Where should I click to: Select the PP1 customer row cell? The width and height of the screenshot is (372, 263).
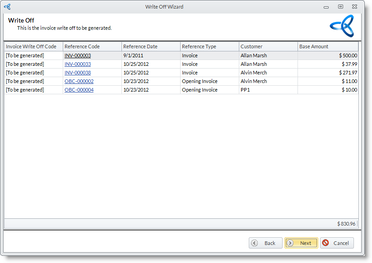click(x=268, y=90)
